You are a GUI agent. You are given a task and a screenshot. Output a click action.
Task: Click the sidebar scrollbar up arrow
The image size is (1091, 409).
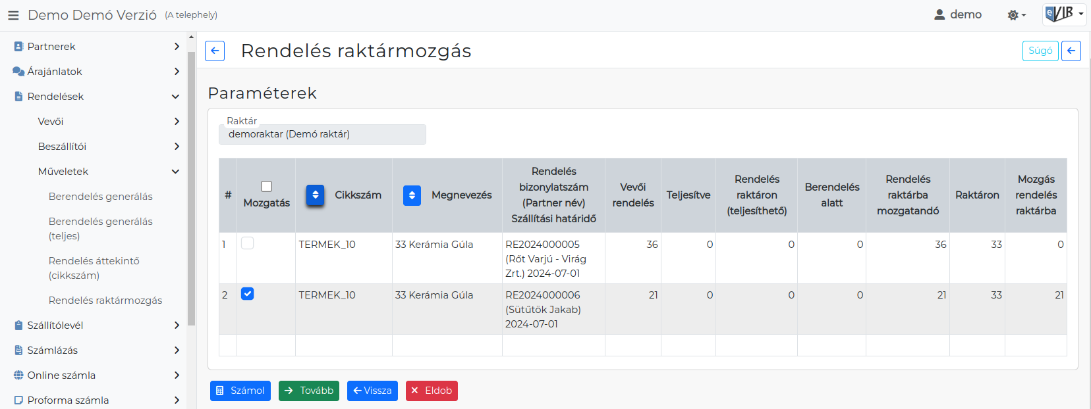(x=191, y=37)
